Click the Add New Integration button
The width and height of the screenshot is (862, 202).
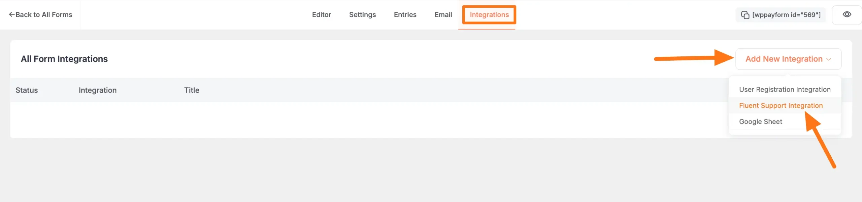point(784,59)
